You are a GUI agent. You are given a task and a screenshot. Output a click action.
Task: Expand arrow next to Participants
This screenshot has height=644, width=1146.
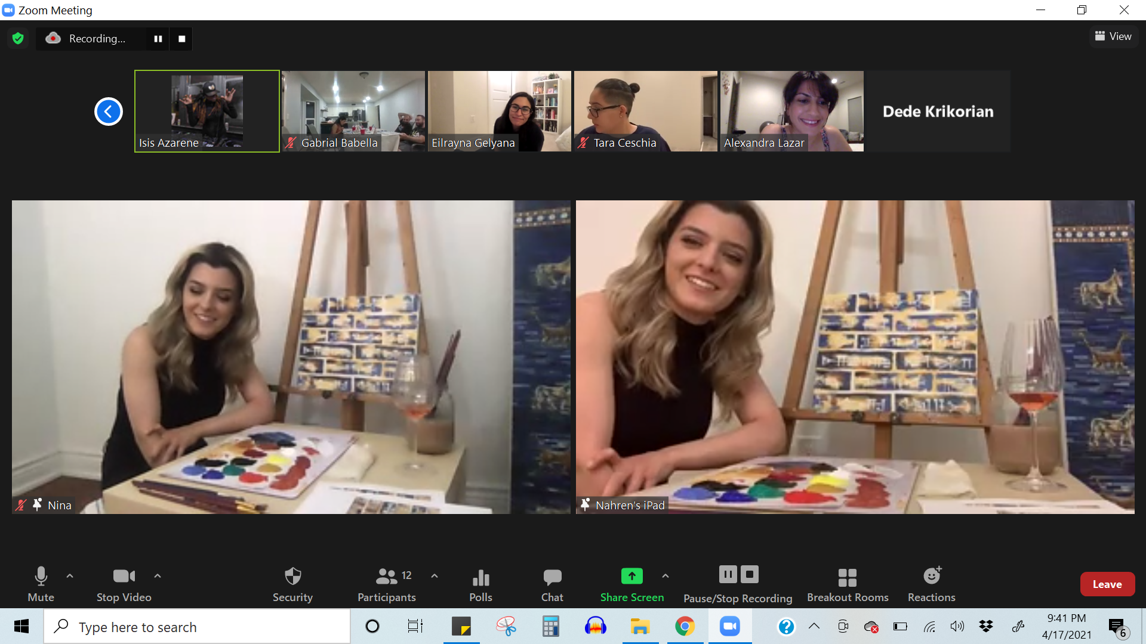click(435, 576)
